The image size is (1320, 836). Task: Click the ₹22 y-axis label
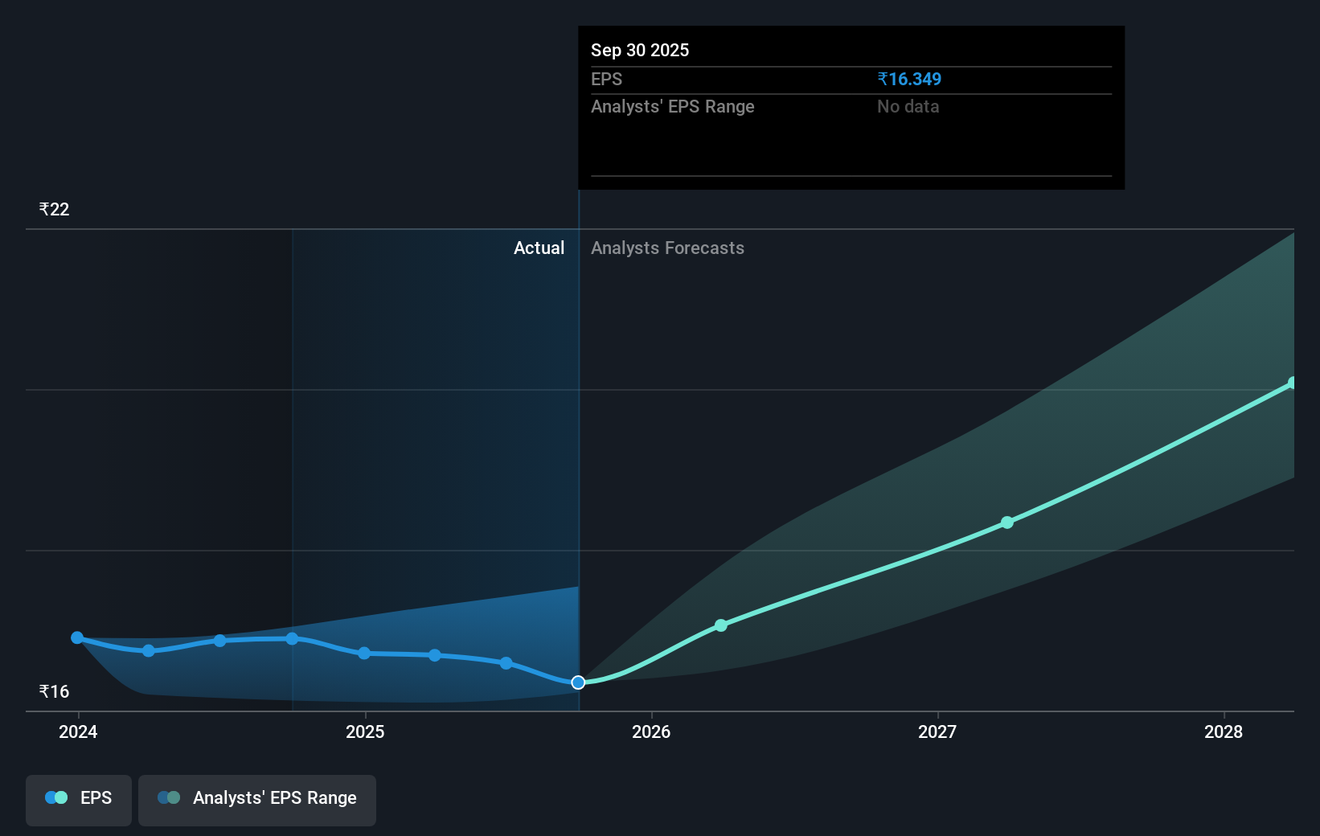[x=54, y=210]
